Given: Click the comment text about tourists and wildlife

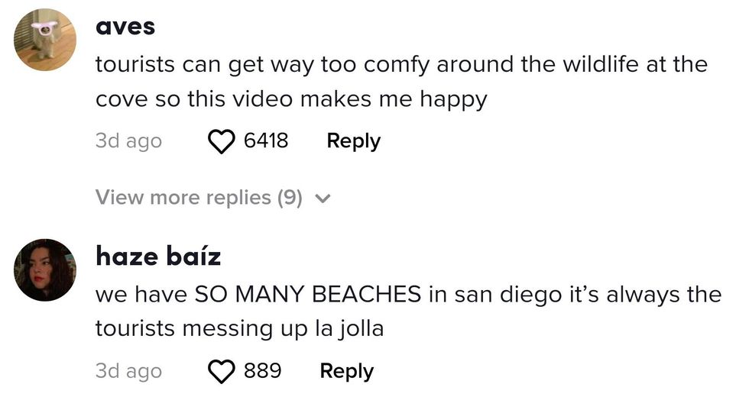Looking at the screenshot, I should 400,64.
